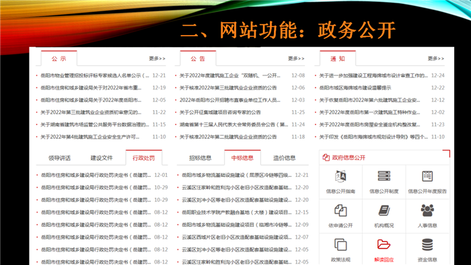Open 关于湖南省建筑市场监管公共服务平台数据治理的 item

click(x=95, y=124)
